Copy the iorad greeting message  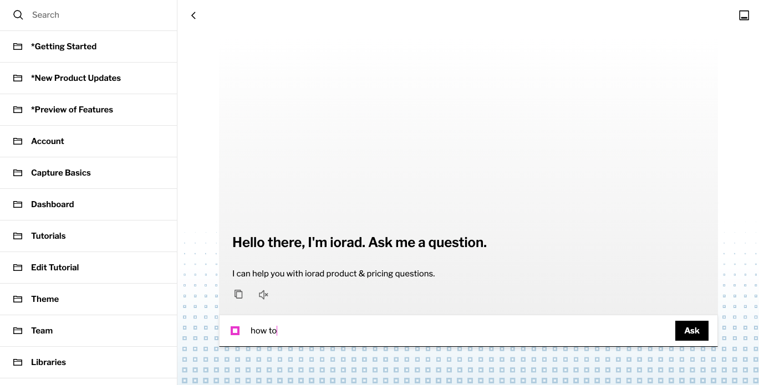tap(238, 294)
